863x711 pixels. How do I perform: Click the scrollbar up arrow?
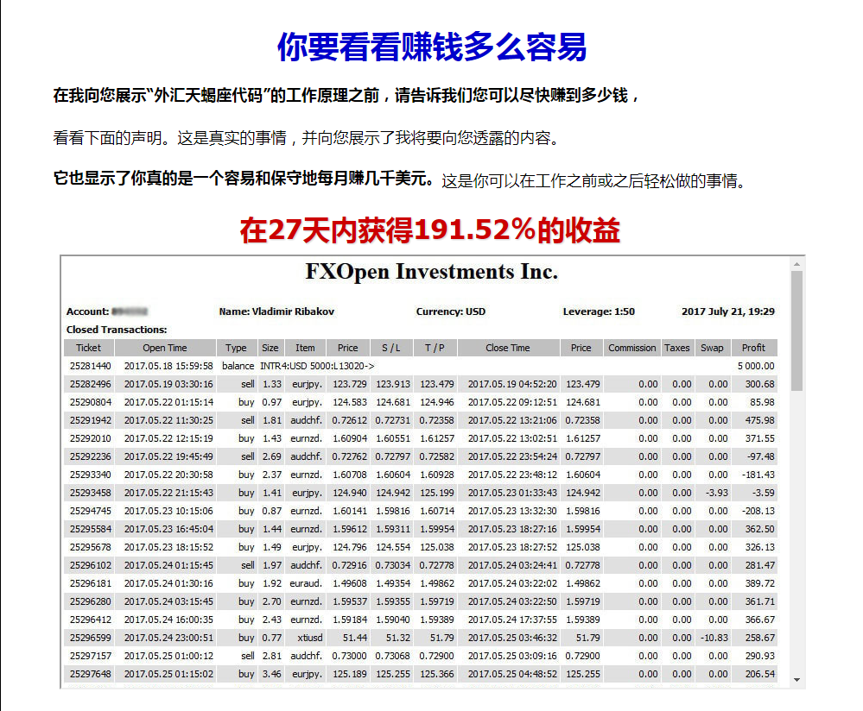tap(796, 265)
